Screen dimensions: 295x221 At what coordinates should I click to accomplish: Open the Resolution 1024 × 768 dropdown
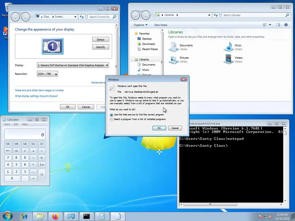pyautogui.click(x=47, y=74)
